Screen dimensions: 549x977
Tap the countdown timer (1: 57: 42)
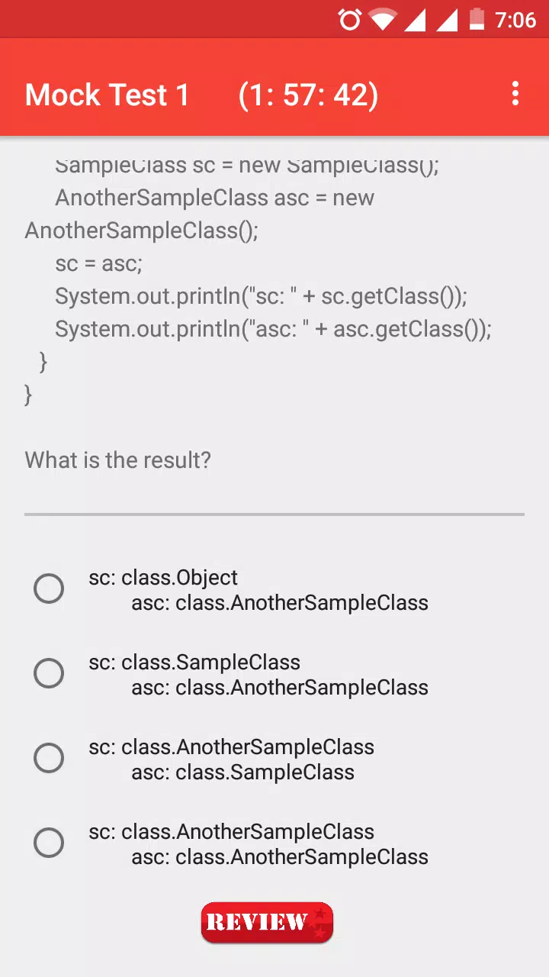pyautogui.click(x=308, y=95)
